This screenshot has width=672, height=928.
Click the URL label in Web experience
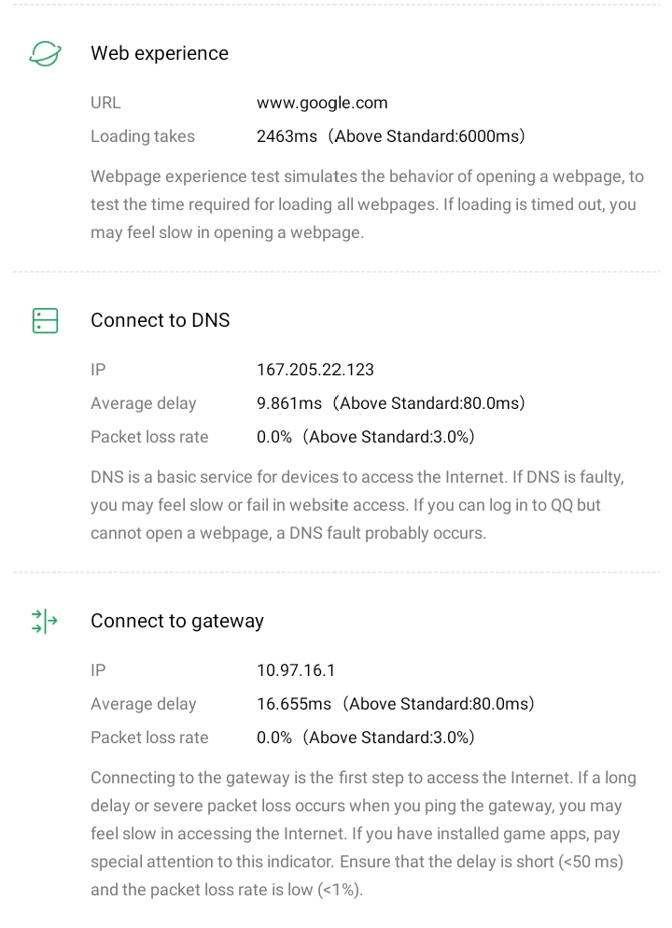pos(105,104)
